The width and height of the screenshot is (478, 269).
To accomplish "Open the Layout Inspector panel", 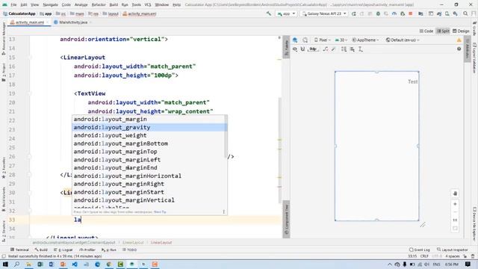I will click(x=453, y=250).
